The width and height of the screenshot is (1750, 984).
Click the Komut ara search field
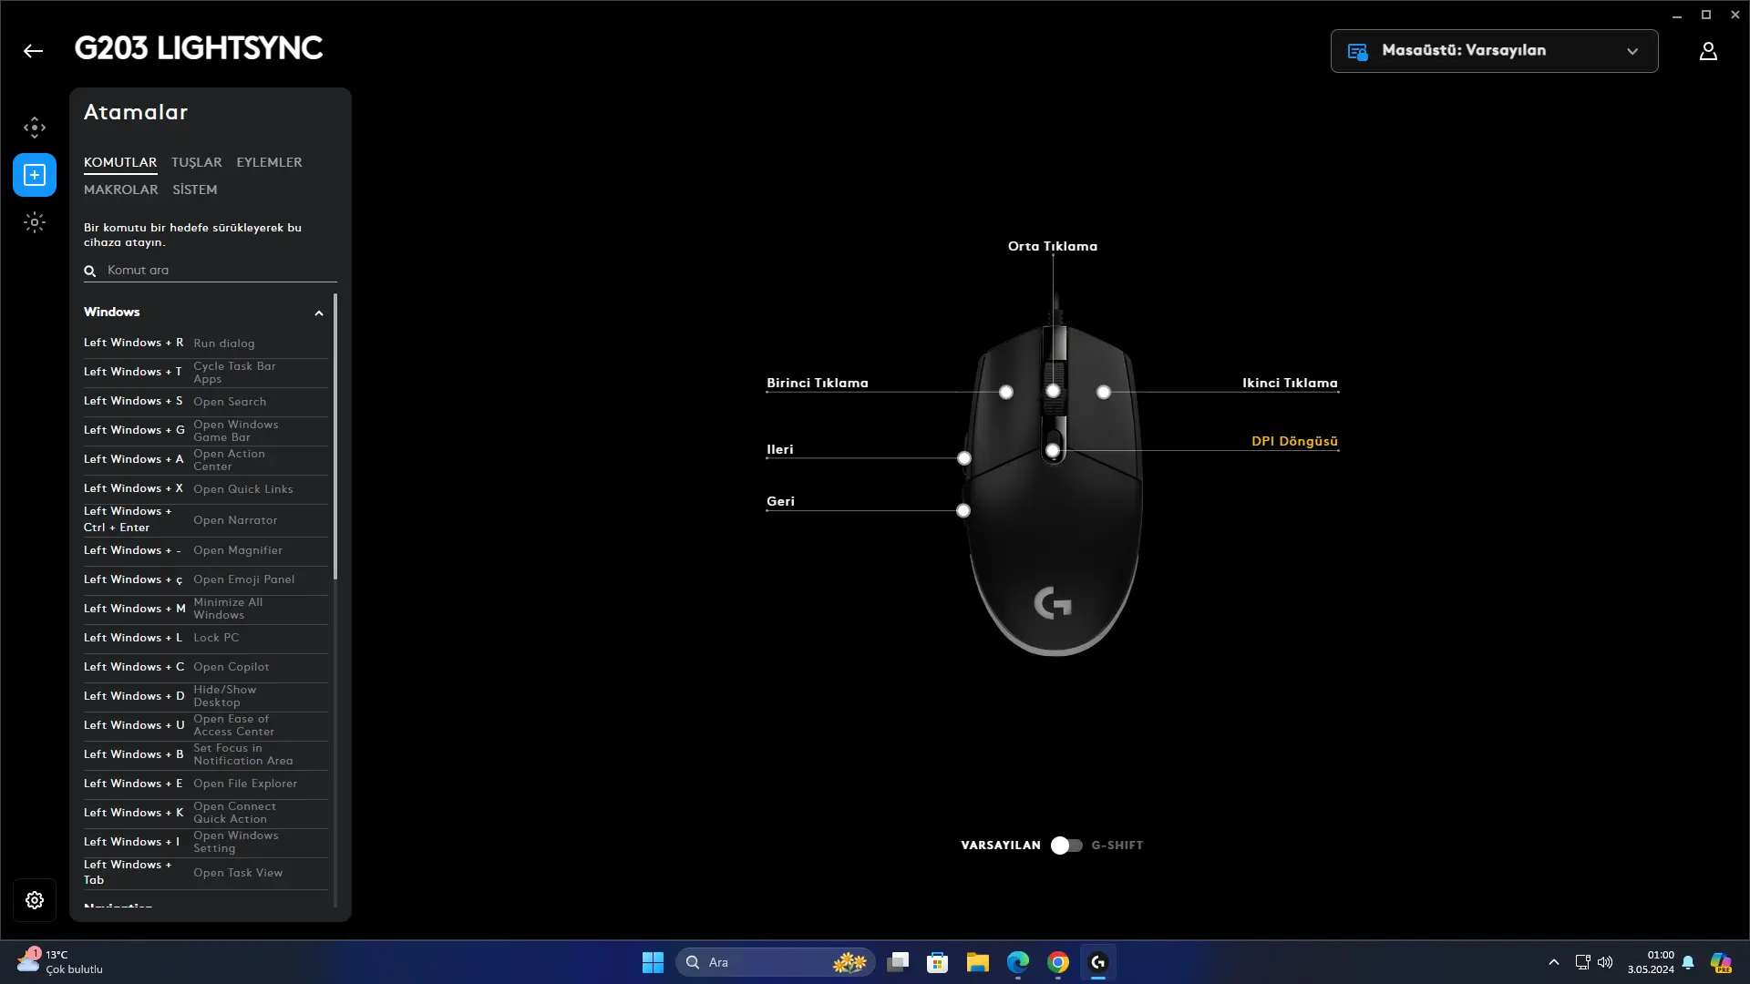pos(211,271)
